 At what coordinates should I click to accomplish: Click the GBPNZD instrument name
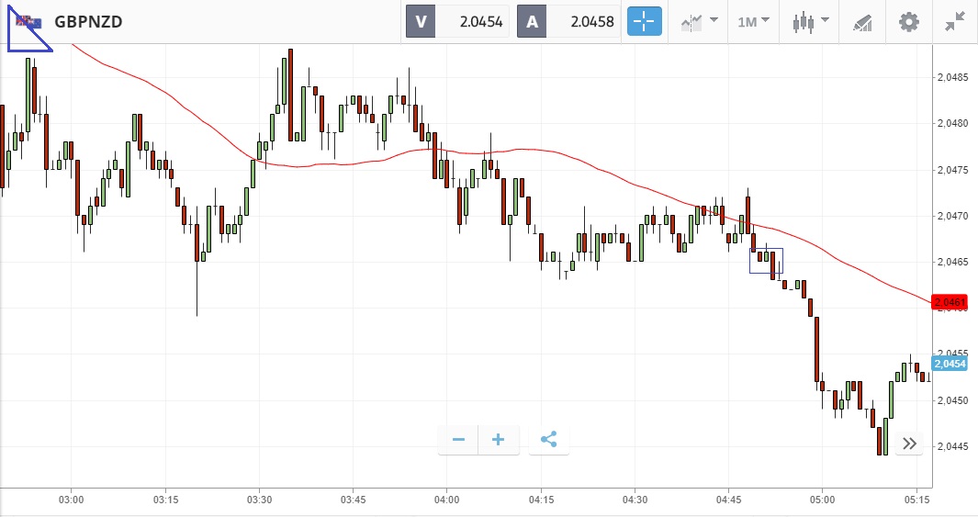88,21
